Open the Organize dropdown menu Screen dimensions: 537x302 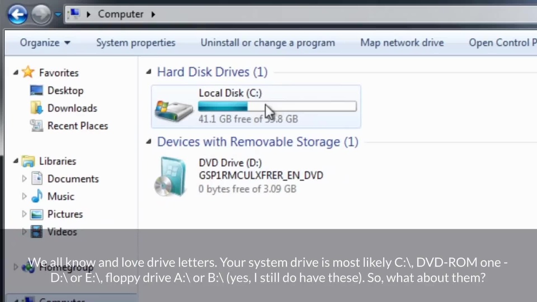(45, 43)
